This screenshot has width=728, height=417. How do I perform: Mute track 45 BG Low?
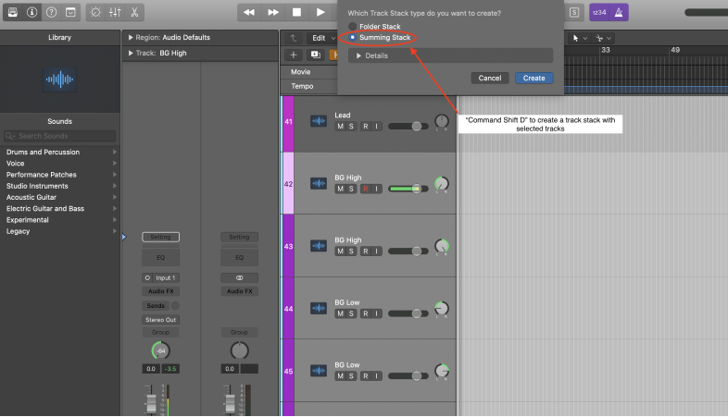click(x=340, y=376)
